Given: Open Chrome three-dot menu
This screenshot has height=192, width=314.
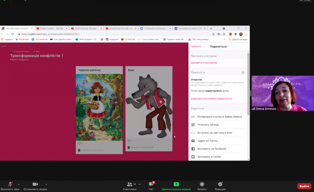Looking at the screenshot, I should coord(246,34).
